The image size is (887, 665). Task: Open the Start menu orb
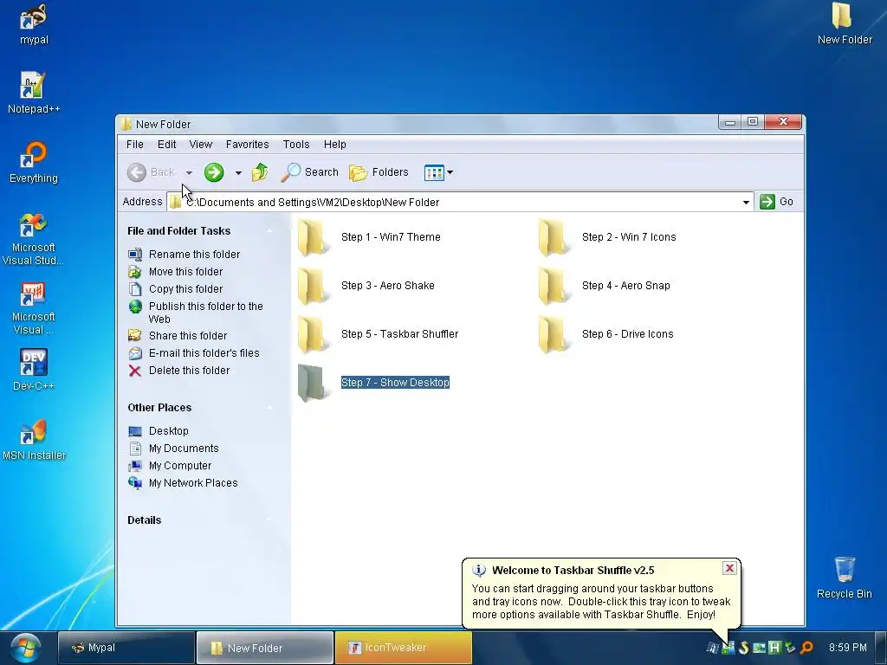tap(25, 648)
